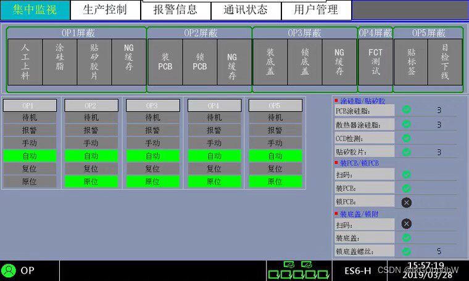Click the 15:57:19 clock display
The height and width of the screenshot is (281, 469).
(426, 265)
